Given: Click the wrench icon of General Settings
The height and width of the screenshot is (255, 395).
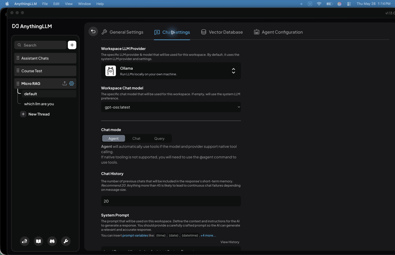Looking at the screenshot, I should click(x=104, y=32).
